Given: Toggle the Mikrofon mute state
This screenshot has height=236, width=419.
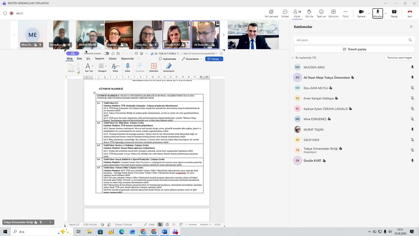Looking at the screenshot, I should pyautogui.click(x=378, y=13).
